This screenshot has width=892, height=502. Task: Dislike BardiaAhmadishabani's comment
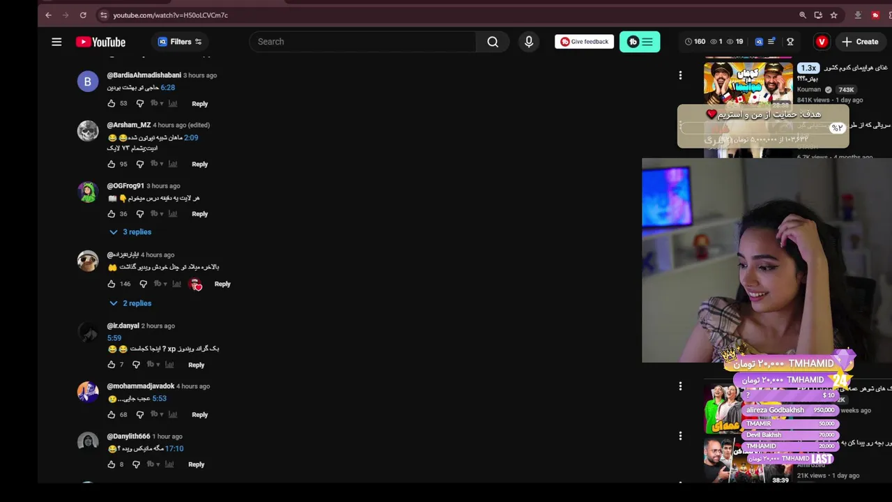[x=140, y=103]
